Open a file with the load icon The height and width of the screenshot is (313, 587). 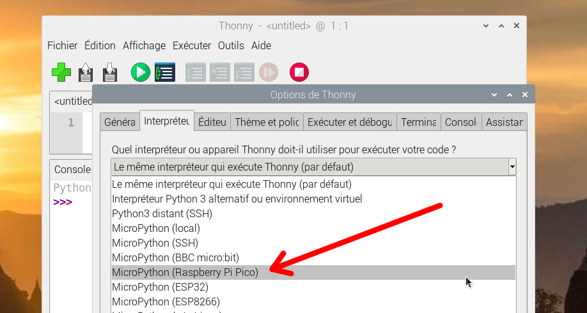[86, 72]
